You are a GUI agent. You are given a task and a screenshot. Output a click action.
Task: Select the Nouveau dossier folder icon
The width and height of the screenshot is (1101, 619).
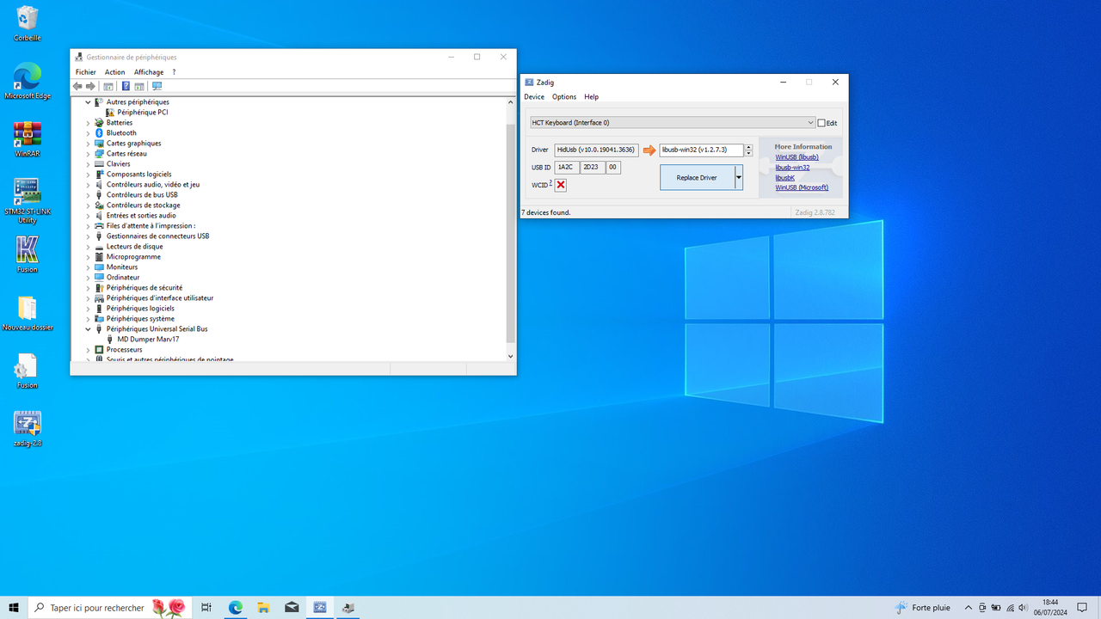coord(27,313)
